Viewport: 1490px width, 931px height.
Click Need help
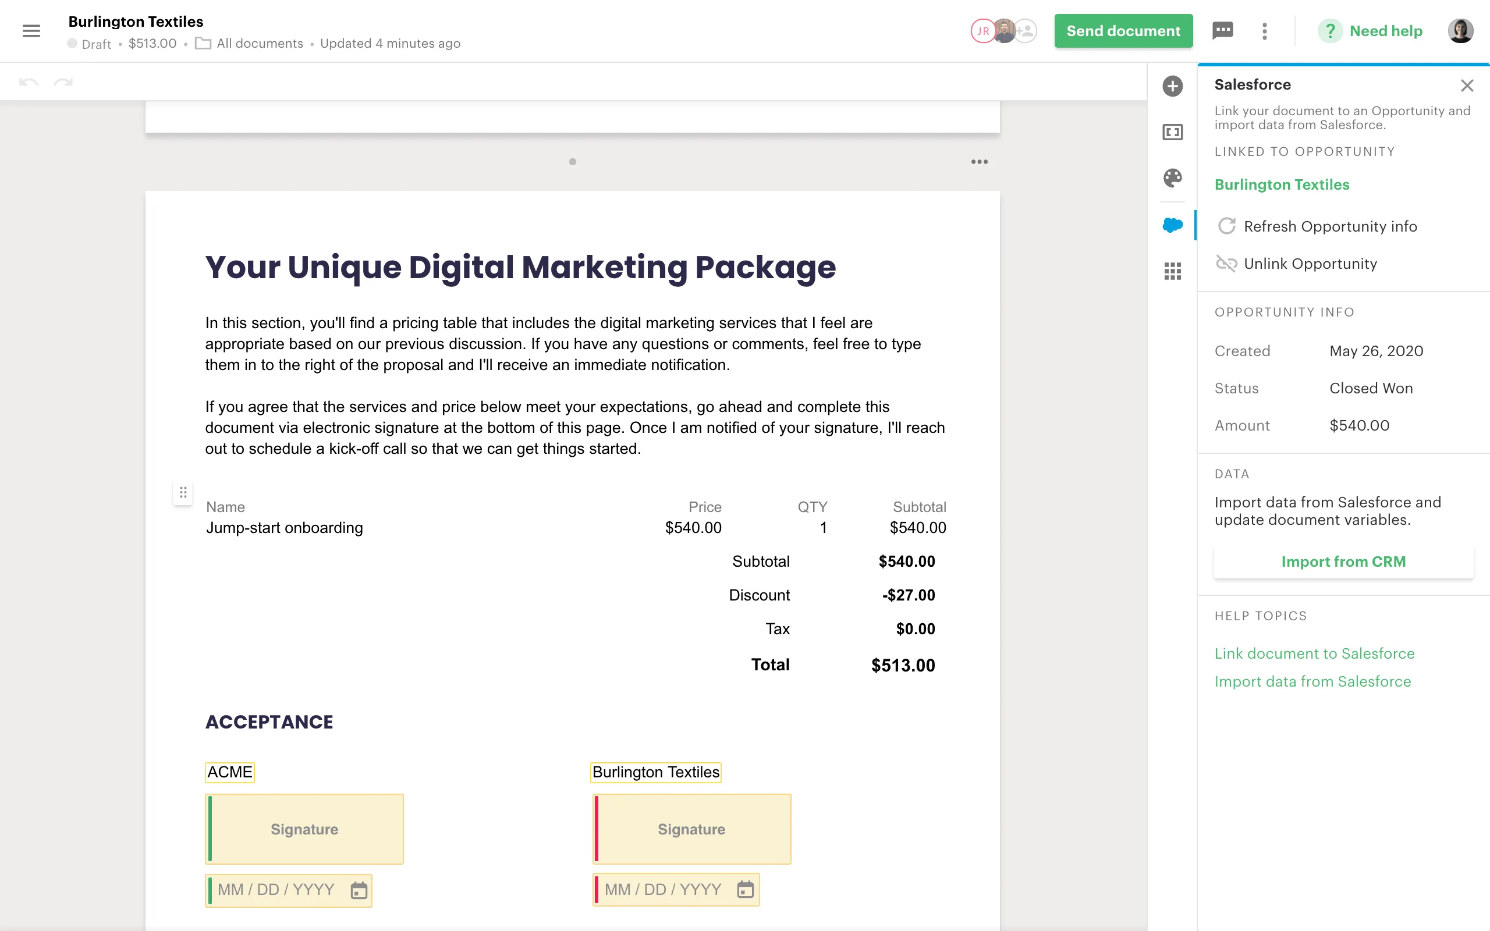pyautogui.click(x=1370, y=31)
